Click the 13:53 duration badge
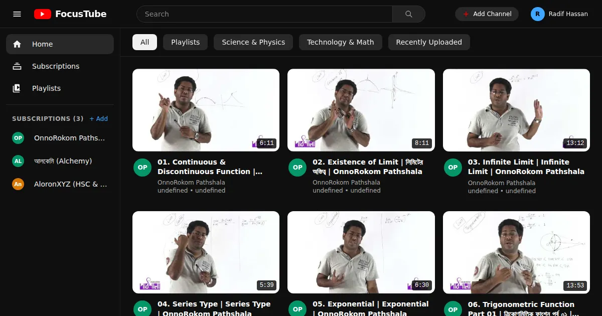 coord(575,285)
